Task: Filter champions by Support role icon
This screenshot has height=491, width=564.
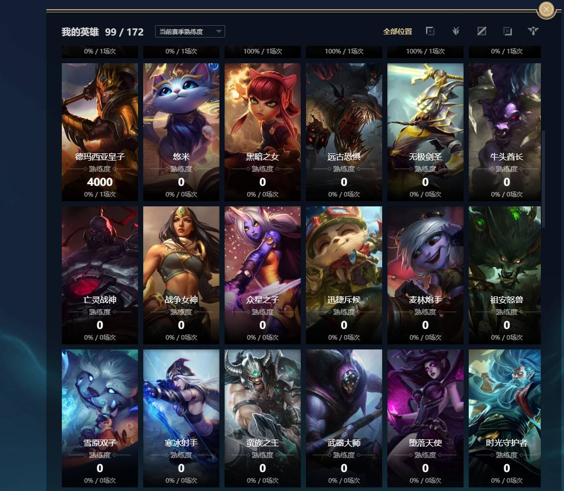Action: 533,31
